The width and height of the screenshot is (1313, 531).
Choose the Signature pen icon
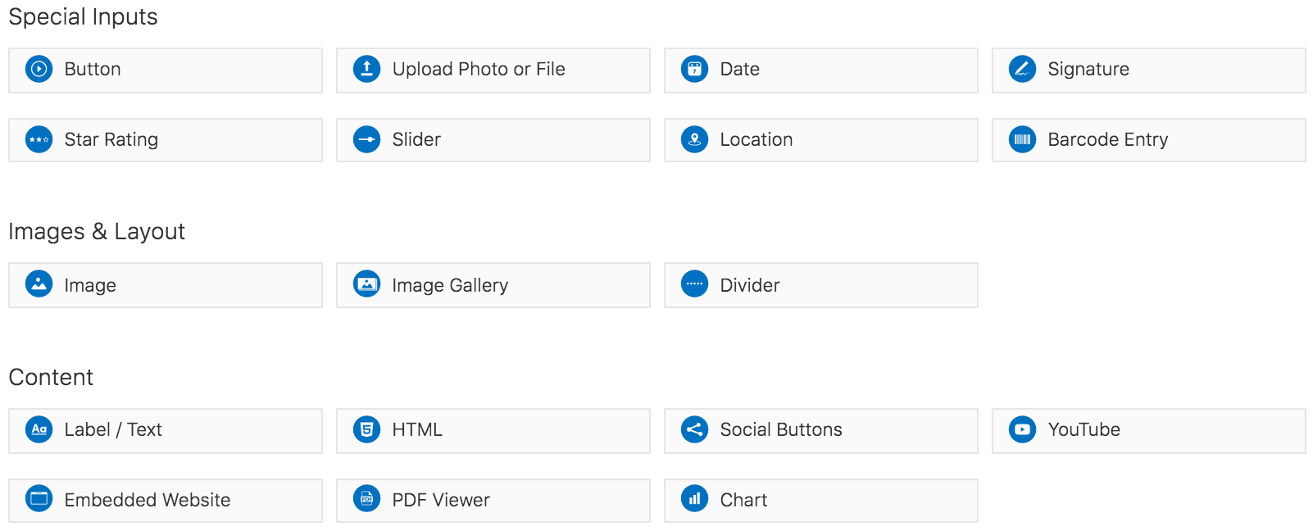[1022, 69]
